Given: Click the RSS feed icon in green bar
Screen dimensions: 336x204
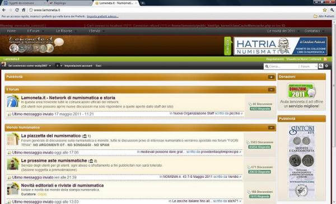Looking at the screenshot, I should click(x=325, y=59).
